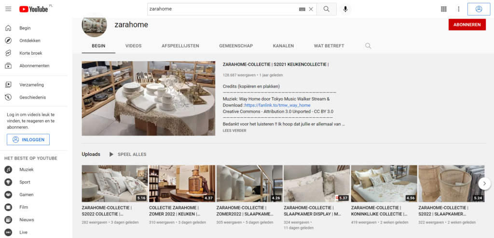
Task: Open the three-dot settings menu
Action: 459,9
